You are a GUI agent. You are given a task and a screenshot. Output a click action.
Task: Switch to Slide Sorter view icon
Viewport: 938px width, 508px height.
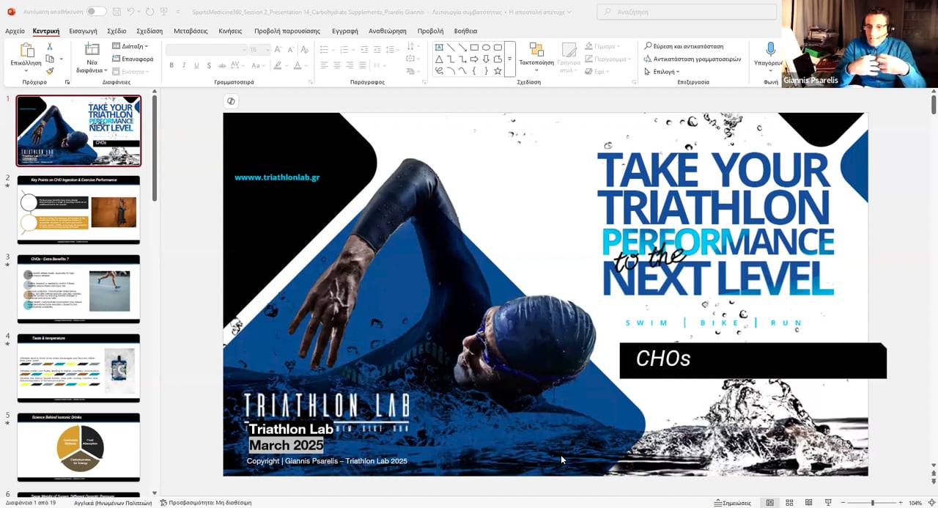pyautogui.click(x=789, y=503)
